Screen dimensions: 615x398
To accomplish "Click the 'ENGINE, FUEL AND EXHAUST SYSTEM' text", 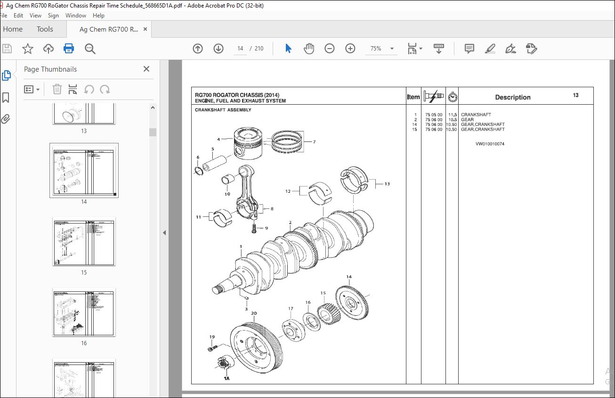I will point(240,101).
